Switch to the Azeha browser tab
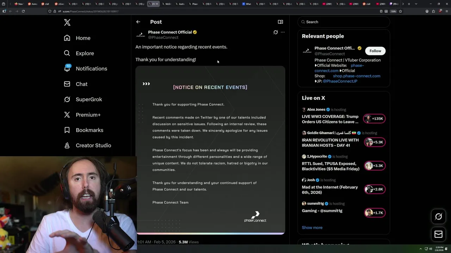451x253 pixels. click(x=180, y=4)
